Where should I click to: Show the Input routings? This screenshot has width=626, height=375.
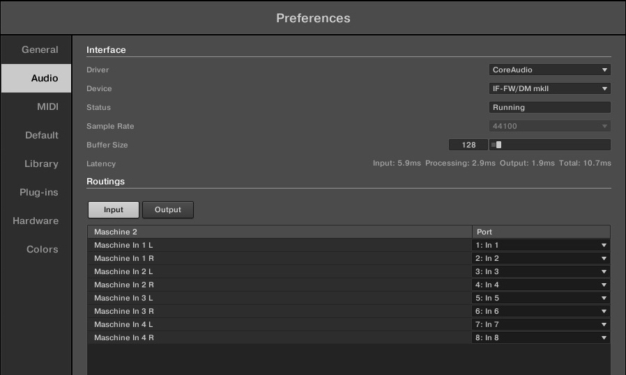pos(114,209)
